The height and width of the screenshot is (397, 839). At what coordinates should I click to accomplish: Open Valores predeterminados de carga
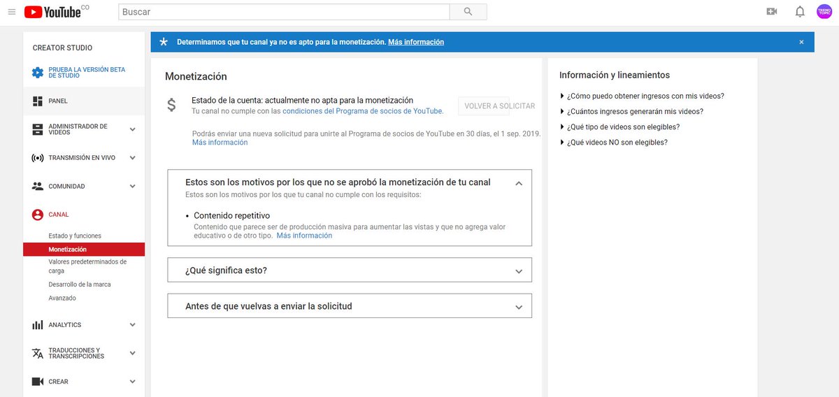pyautogui.click(x=87, y=266)
